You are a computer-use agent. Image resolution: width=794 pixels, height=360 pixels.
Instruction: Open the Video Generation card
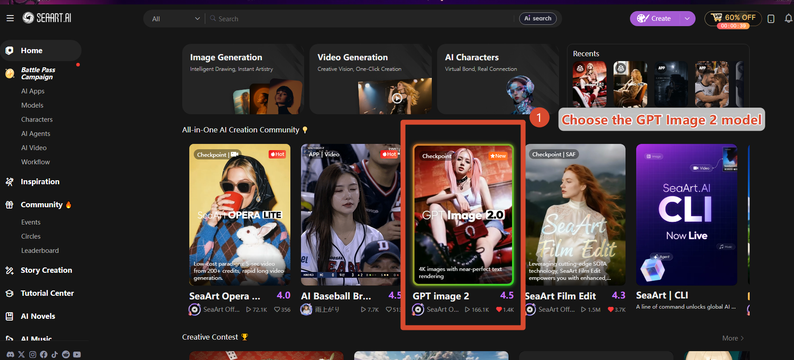click(371, 79)
